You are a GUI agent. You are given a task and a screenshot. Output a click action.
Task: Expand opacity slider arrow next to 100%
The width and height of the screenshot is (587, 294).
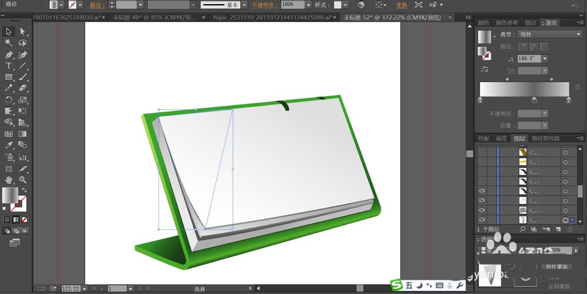tap(309, 5)
